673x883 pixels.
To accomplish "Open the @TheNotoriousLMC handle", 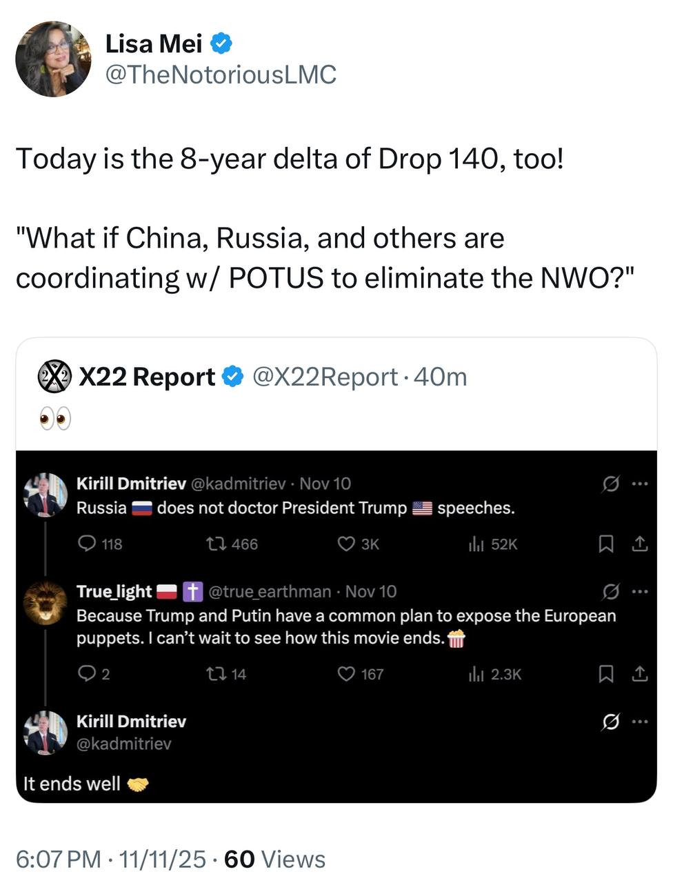I will [x=221, y=75].
